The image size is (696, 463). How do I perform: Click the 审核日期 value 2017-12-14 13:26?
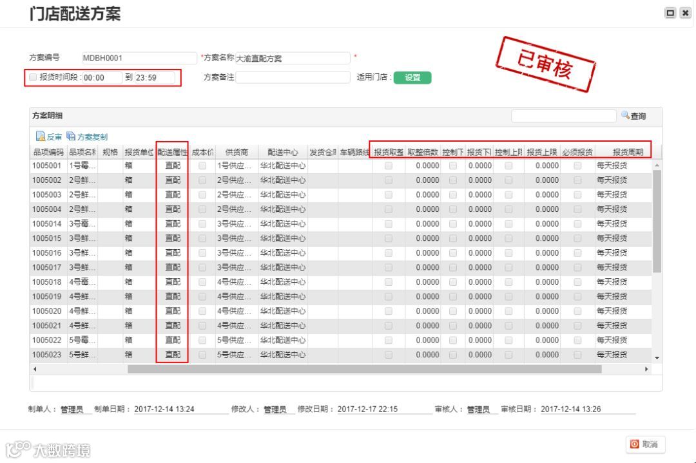click(571, 409)
